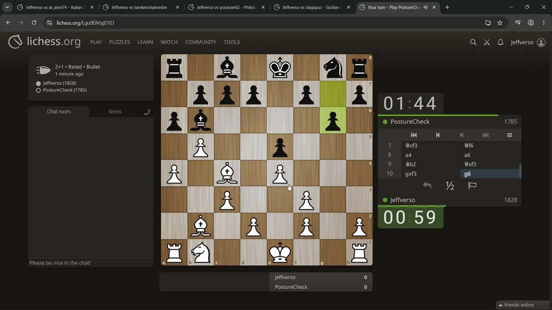The height and width of the screenshot is (310, 552).
Task: Select the white king on e1
Action: point(280,252)
